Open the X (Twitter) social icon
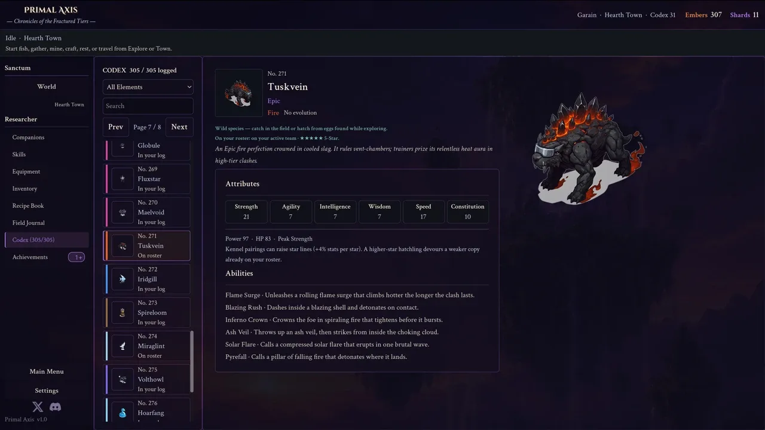Image resolution: width=765 pixels, height=430 pixels. pos(38,407)
